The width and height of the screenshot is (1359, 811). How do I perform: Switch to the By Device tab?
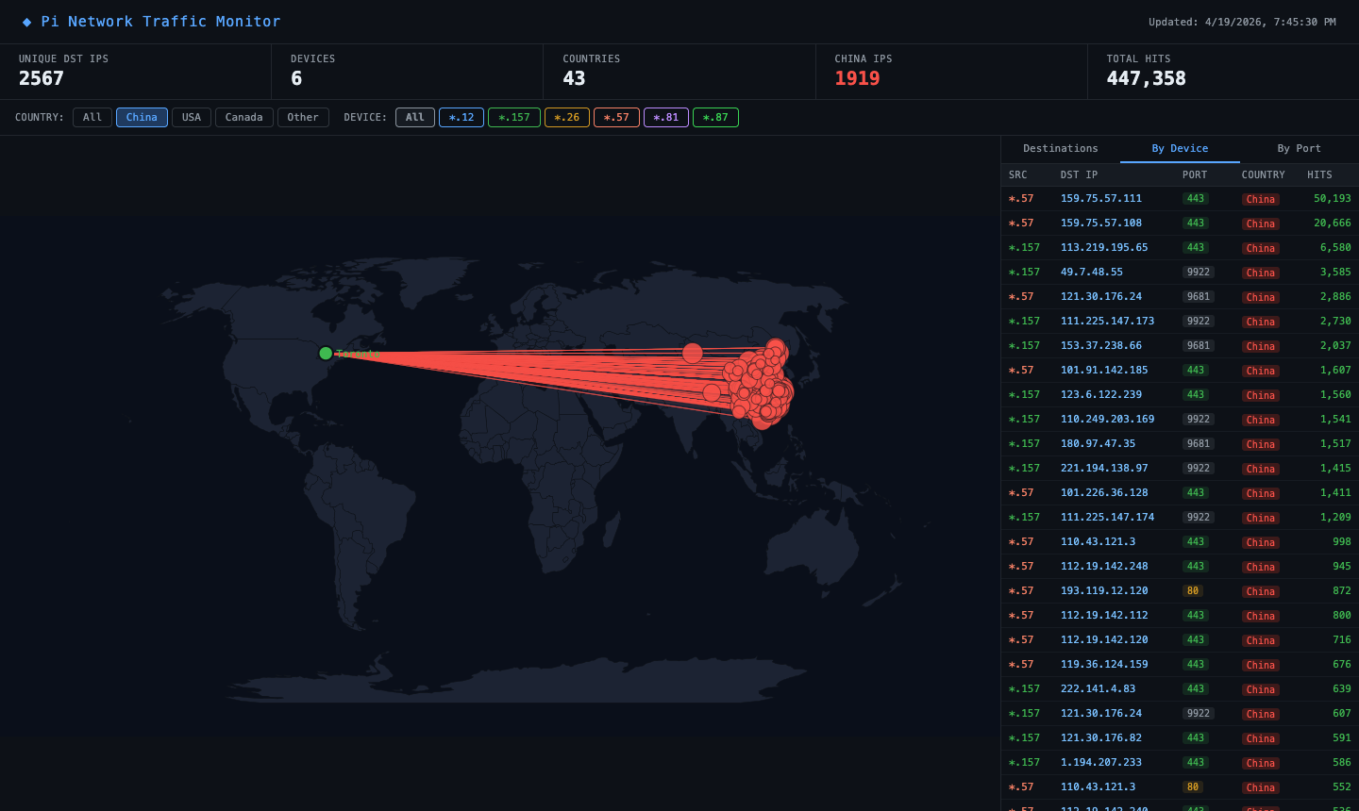(x=1180, y=149)
